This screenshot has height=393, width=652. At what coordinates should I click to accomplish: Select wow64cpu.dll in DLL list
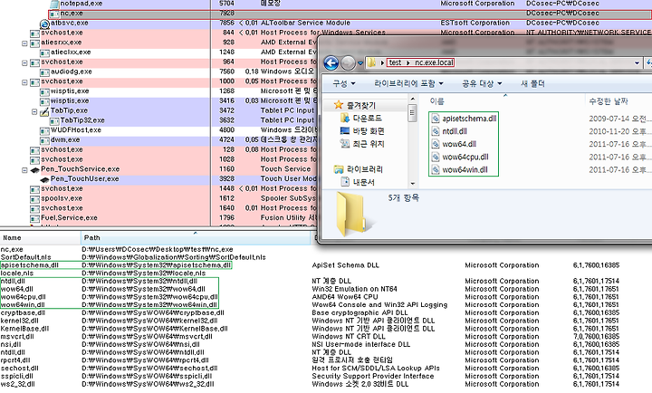pyautogui.click(x=24, y=297)
